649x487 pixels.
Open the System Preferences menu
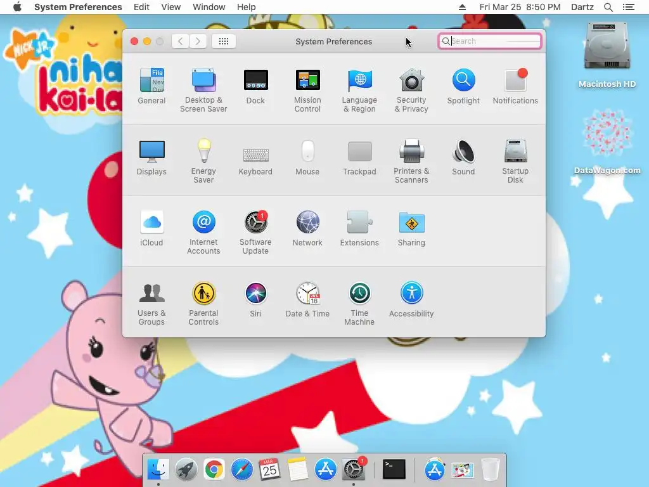click(78, 7)
